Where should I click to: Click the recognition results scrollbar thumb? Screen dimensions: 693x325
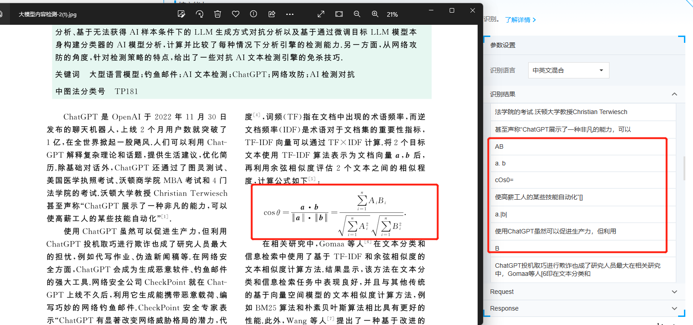coord(685,167)
